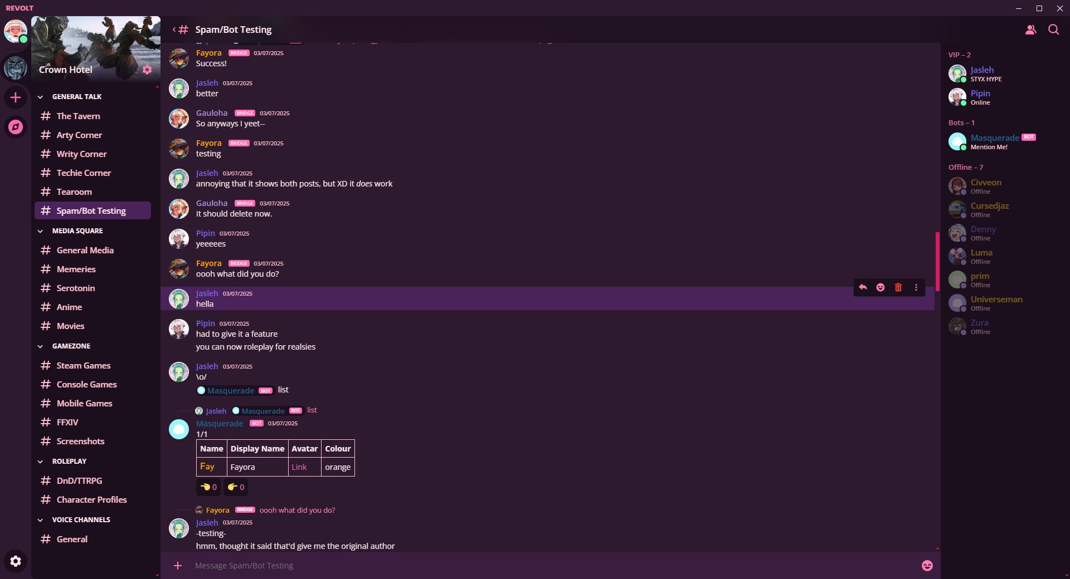This screenshot has height=579, width=1070.
Task: Click the reply arrow on the hovered message
Action: coord(863,287)
